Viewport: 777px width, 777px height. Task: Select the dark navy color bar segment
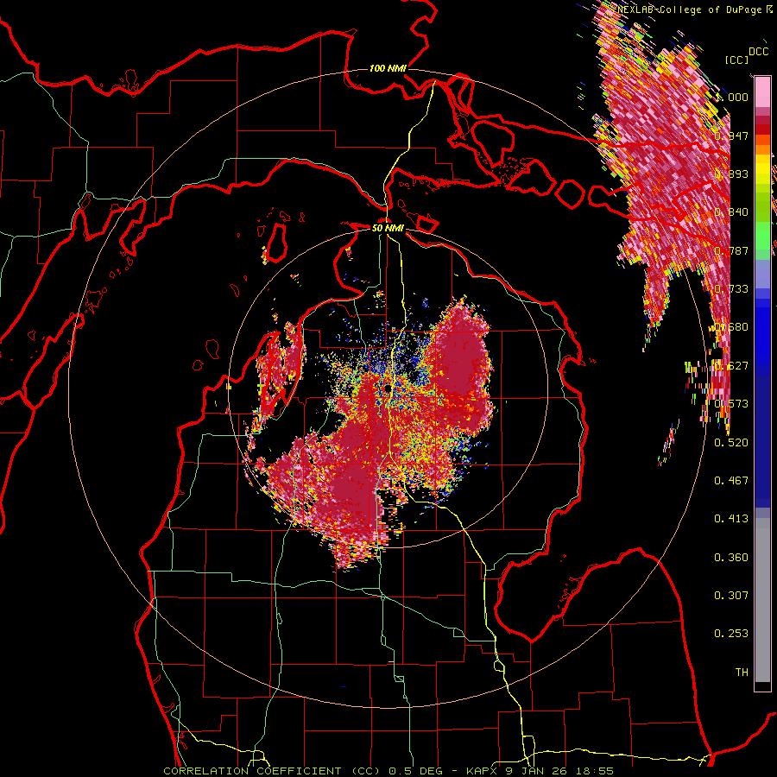click(x=762, y=441)
